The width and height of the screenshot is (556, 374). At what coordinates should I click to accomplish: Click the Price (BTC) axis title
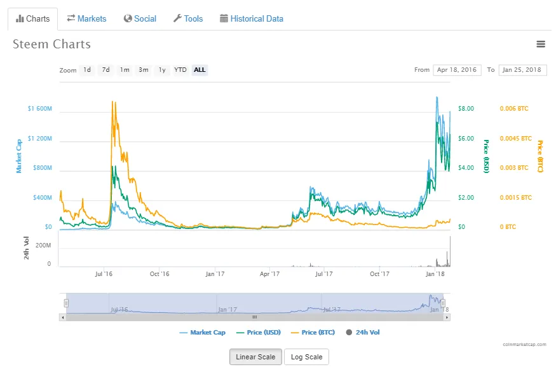540,156
